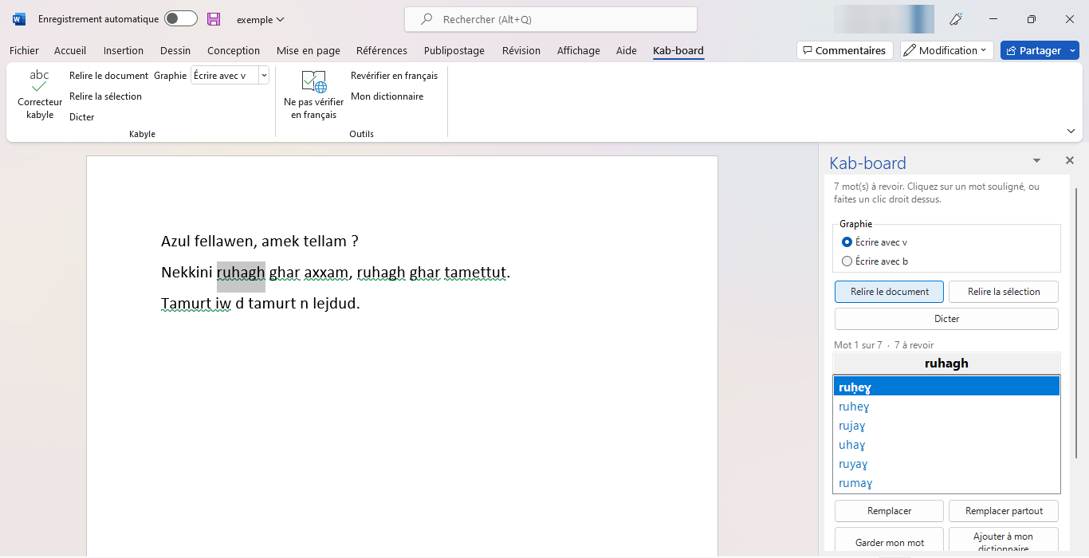
Task: Click Remplacer partout button
Action: pos(1004,511)
